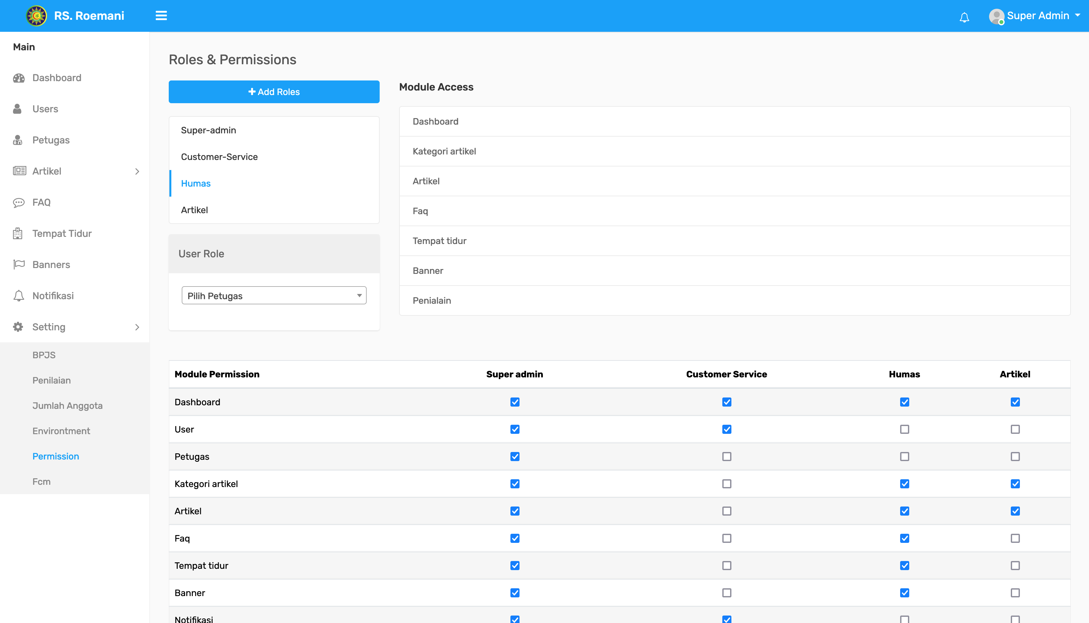Viewport: 1089px width, 623px height.
Task: Open Tempat Tidur page in sidebar
Action: [62, 233]
